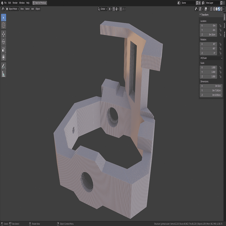Toggle viewport overlays

(x=206, y=9)
